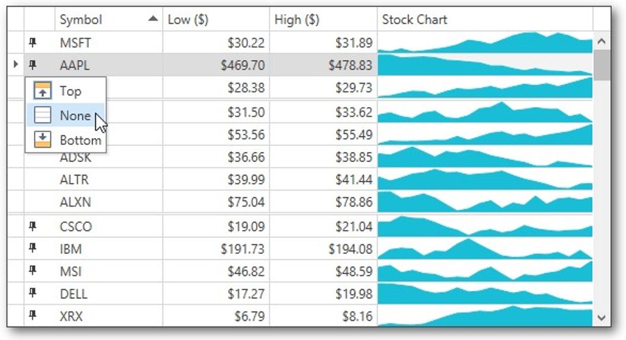Toggle the pin icon beside XRX
The image size is (626, 340).
coord(33,316)
